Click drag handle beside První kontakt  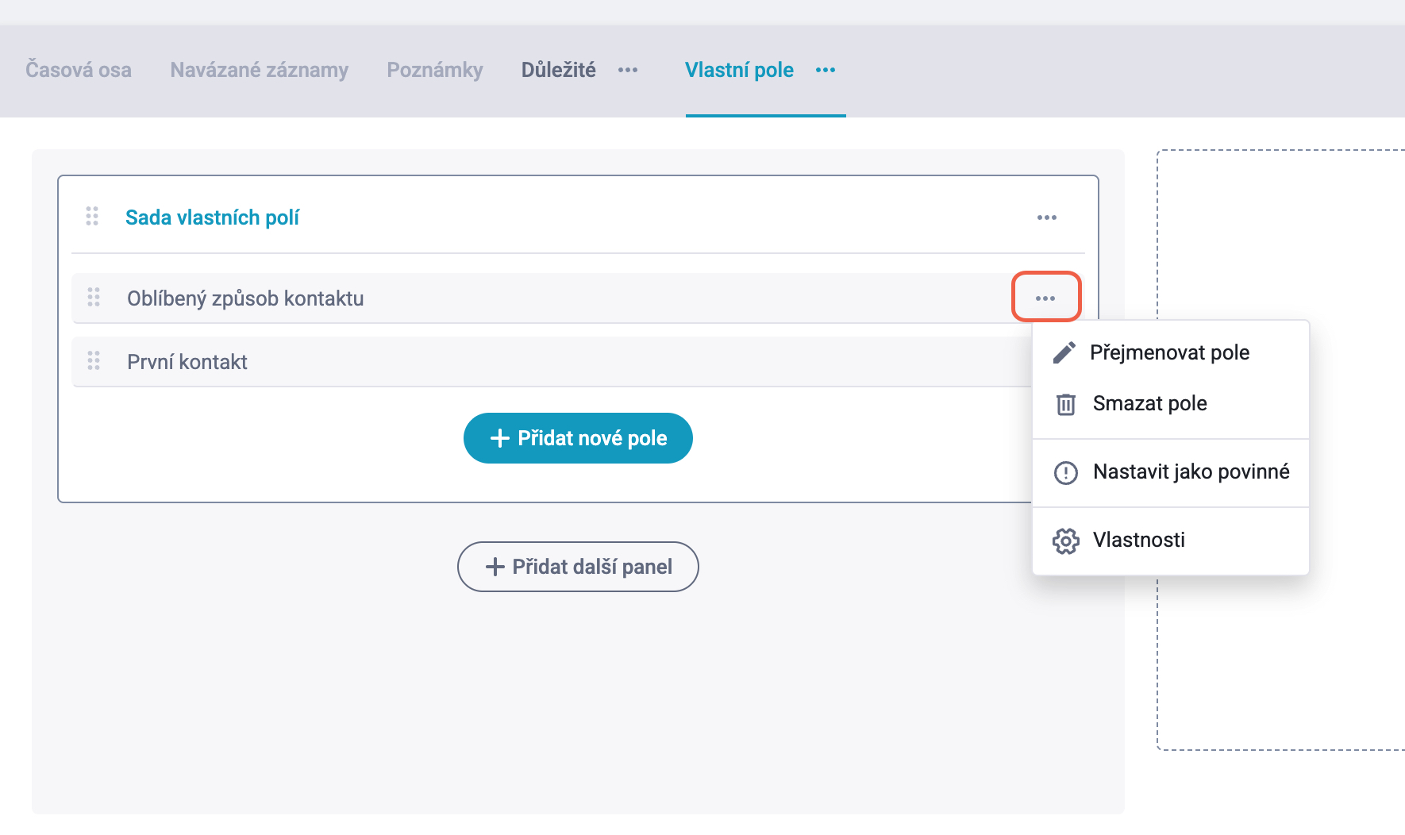[94, 360]
